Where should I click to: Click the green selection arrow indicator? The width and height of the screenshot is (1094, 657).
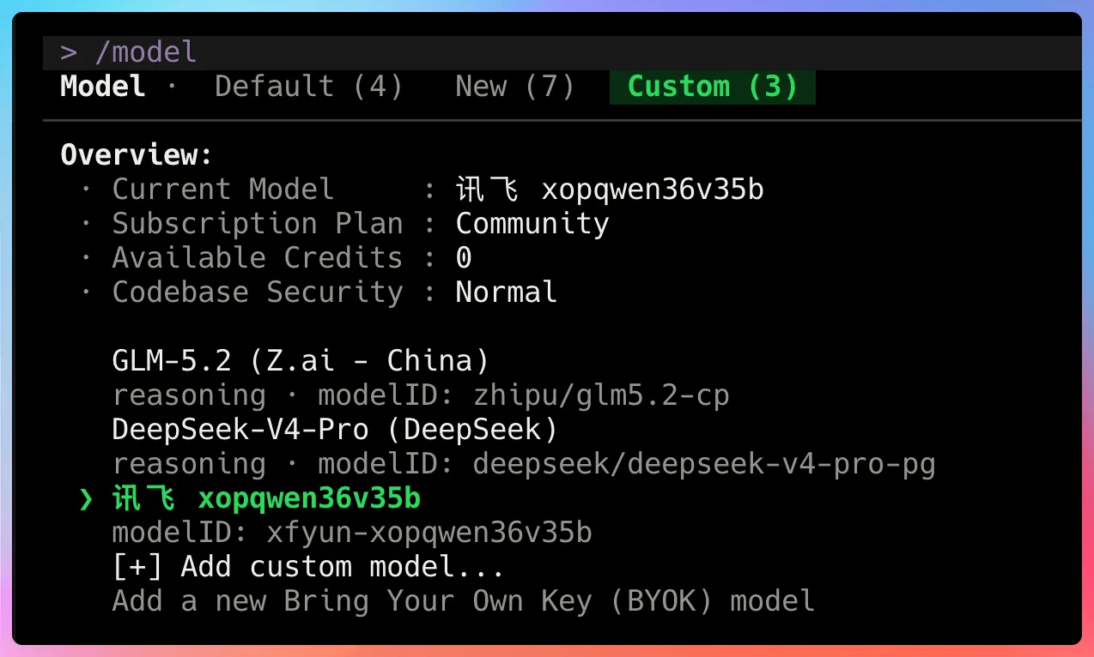point(85,499)
